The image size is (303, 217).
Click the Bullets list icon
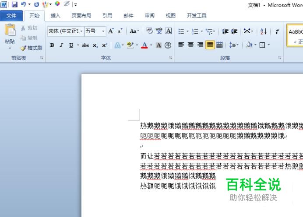coord(181,31)
